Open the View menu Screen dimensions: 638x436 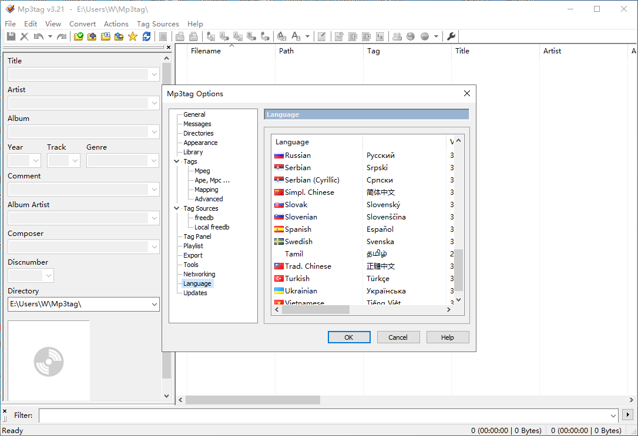[53, 24]
